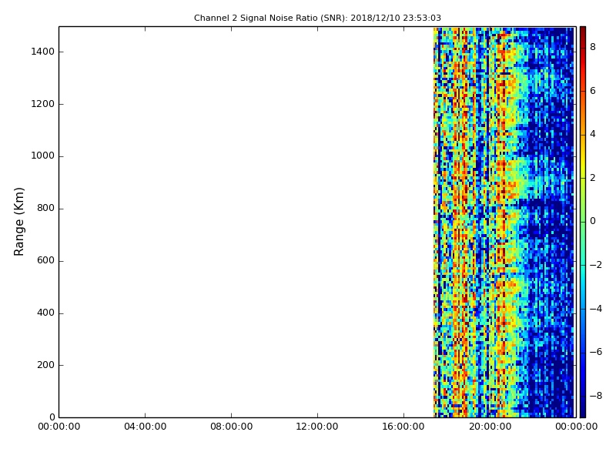Click the 20:00:00 time axis label
This screenshot has width=616, height=462.
[x=490, y=427]
